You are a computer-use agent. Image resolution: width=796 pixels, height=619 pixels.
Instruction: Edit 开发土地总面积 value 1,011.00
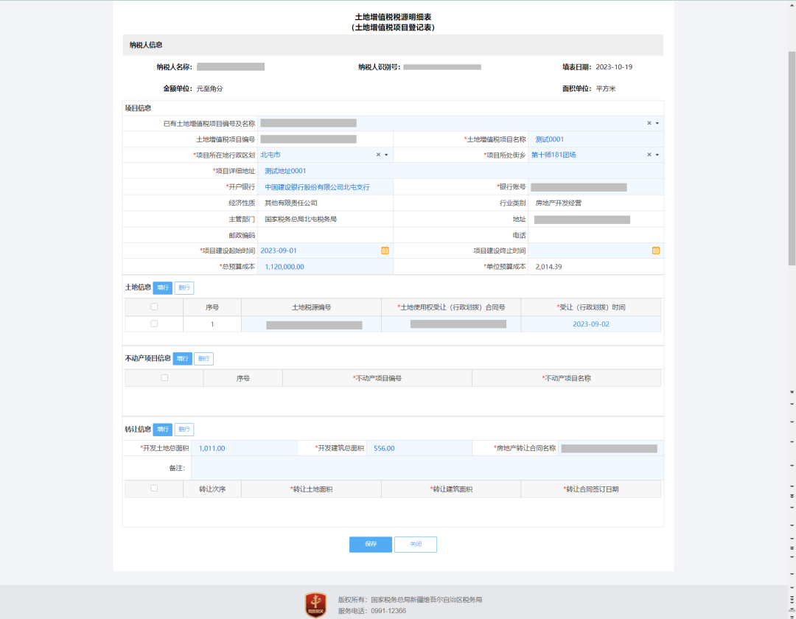click(244, 449)
